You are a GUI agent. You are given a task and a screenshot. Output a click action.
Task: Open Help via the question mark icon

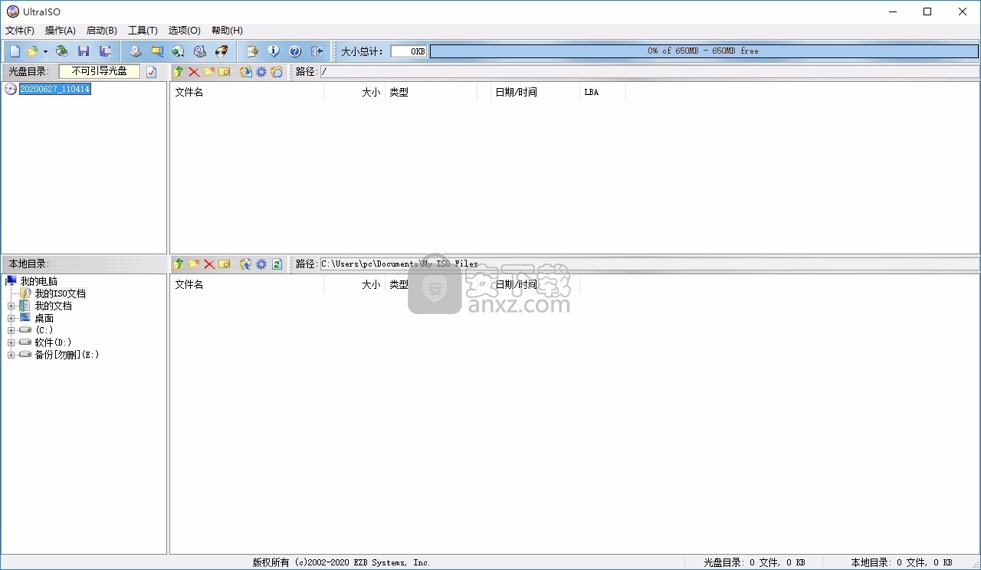click(295, 51)
